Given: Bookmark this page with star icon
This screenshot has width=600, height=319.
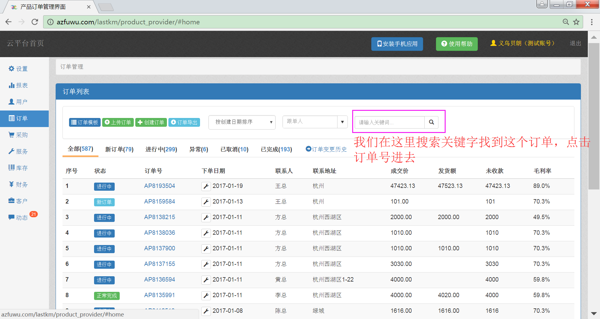Looking at the screenshot, I should pos(576,22).
